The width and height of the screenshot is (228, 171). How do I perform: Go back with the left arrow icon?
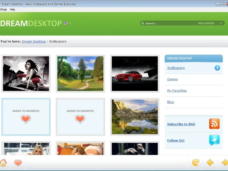point(210,162)
